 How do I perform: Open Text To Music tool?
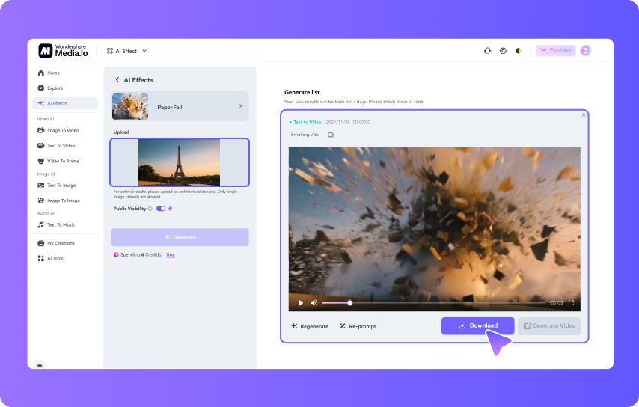click(56, 224)
